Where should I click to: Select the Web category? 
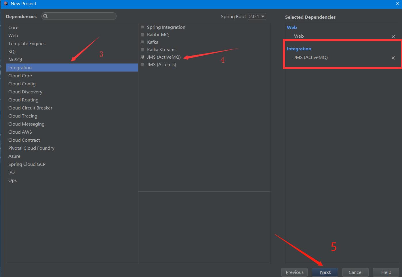(72, 35)
